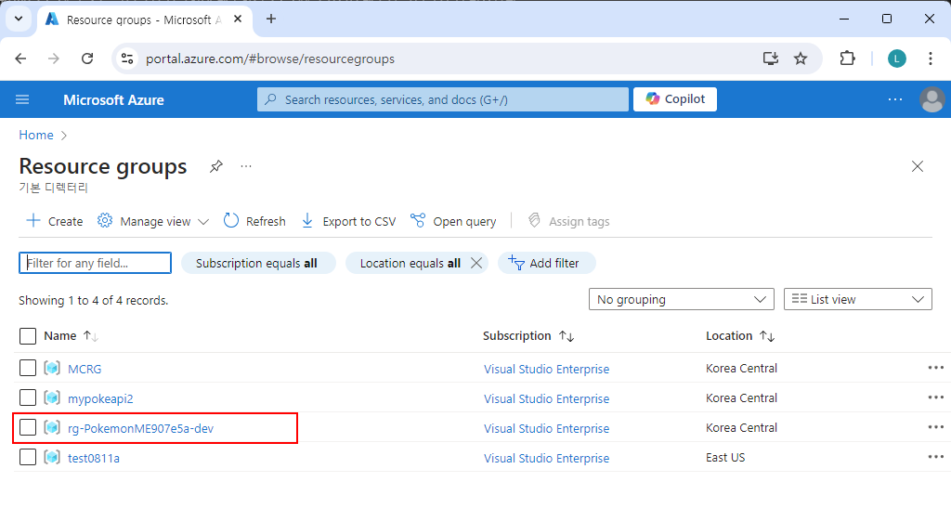Click the Microsoft Azure title
Viewport: 951px width, 508px height.
(113, 100)
